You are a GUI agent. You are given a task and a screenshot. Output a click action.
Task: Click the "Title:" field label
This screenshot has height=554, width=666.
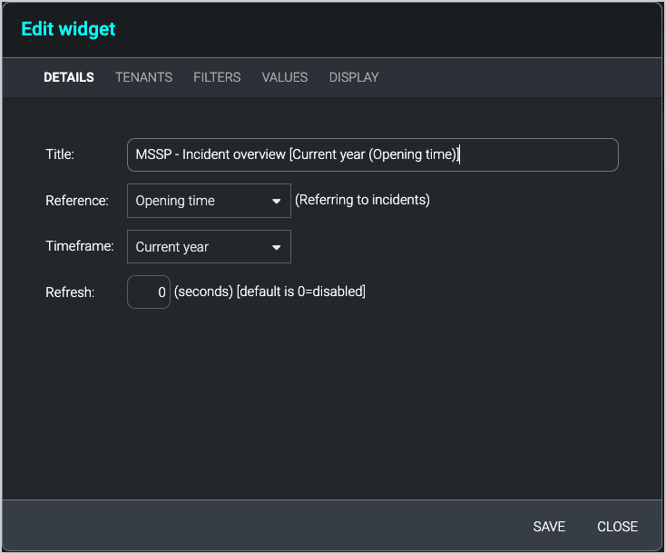pos(60,154)
